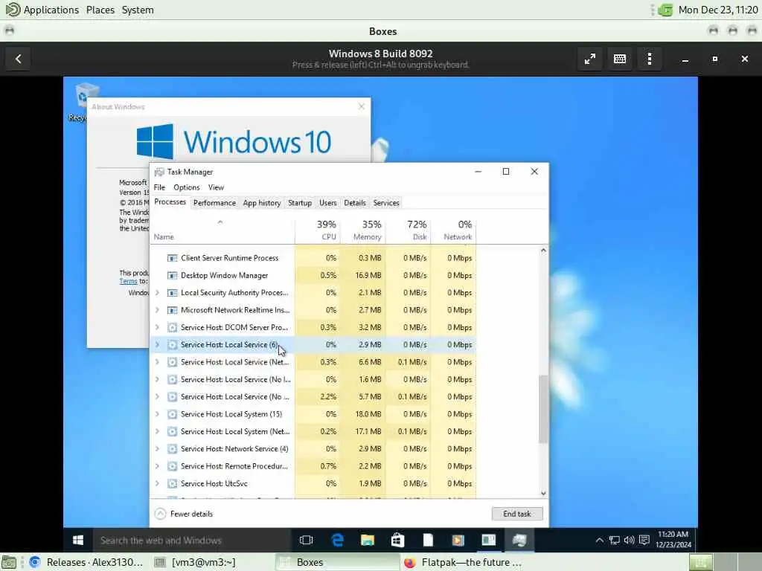
Task: Click the Task Manager scrollbar up arrow
Action: coord(543,251)
